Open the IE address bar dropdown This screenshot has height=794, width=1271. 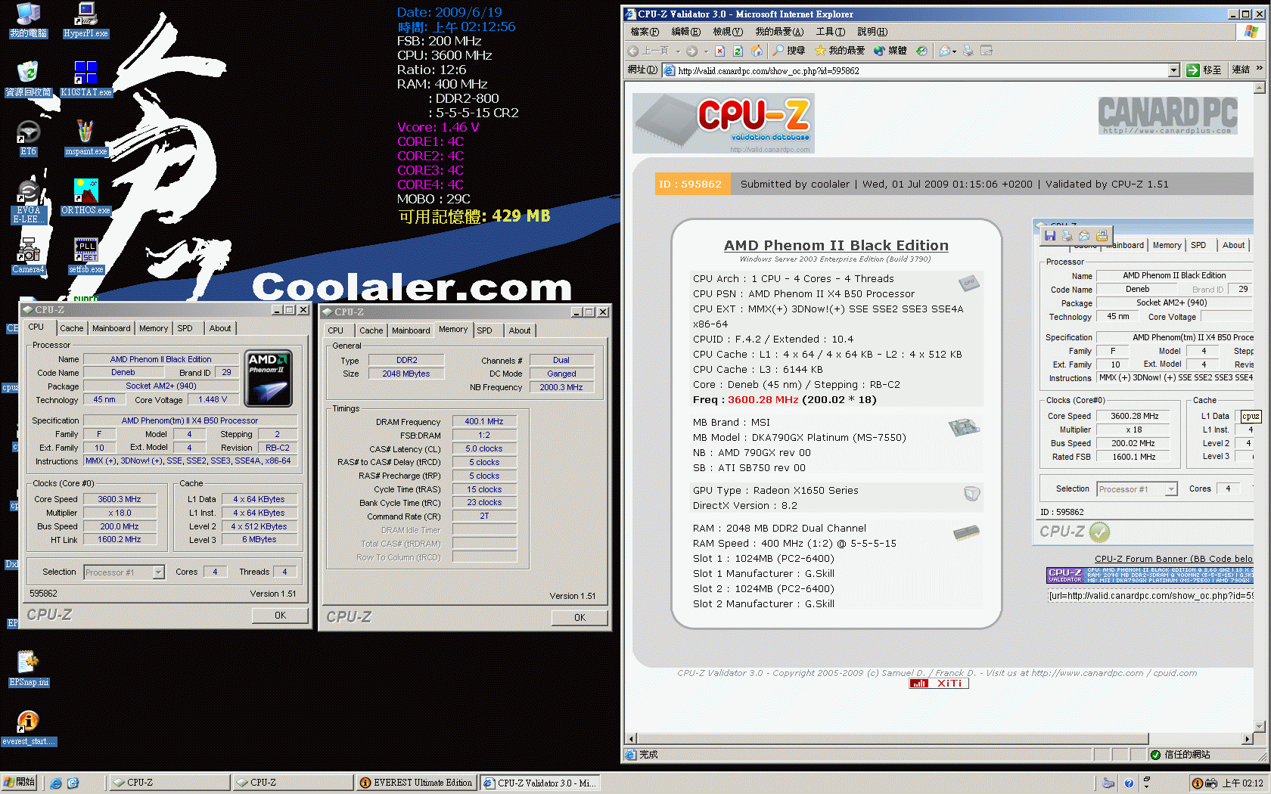pos(1174,70)
